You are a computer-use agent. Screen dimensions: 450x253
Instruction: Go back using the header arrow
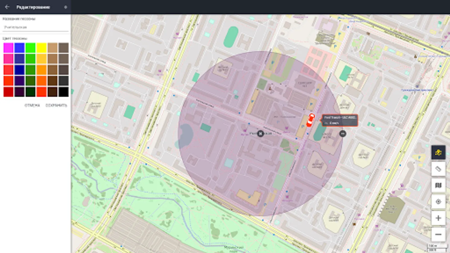click(7, 7)
